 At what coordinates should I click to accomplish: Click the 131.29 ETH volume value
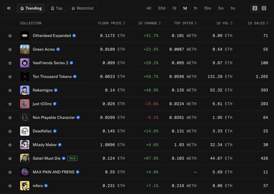[x=220, y=76]
